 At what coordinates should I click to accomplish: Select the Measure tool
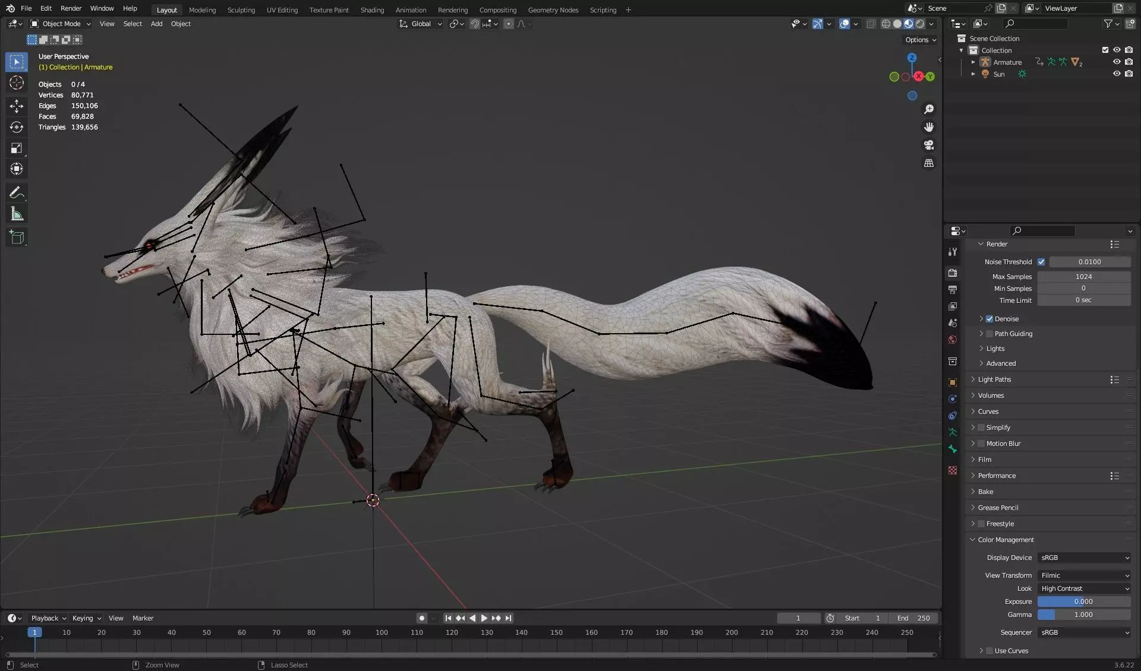pyautogui.click(x=17, y=214)
